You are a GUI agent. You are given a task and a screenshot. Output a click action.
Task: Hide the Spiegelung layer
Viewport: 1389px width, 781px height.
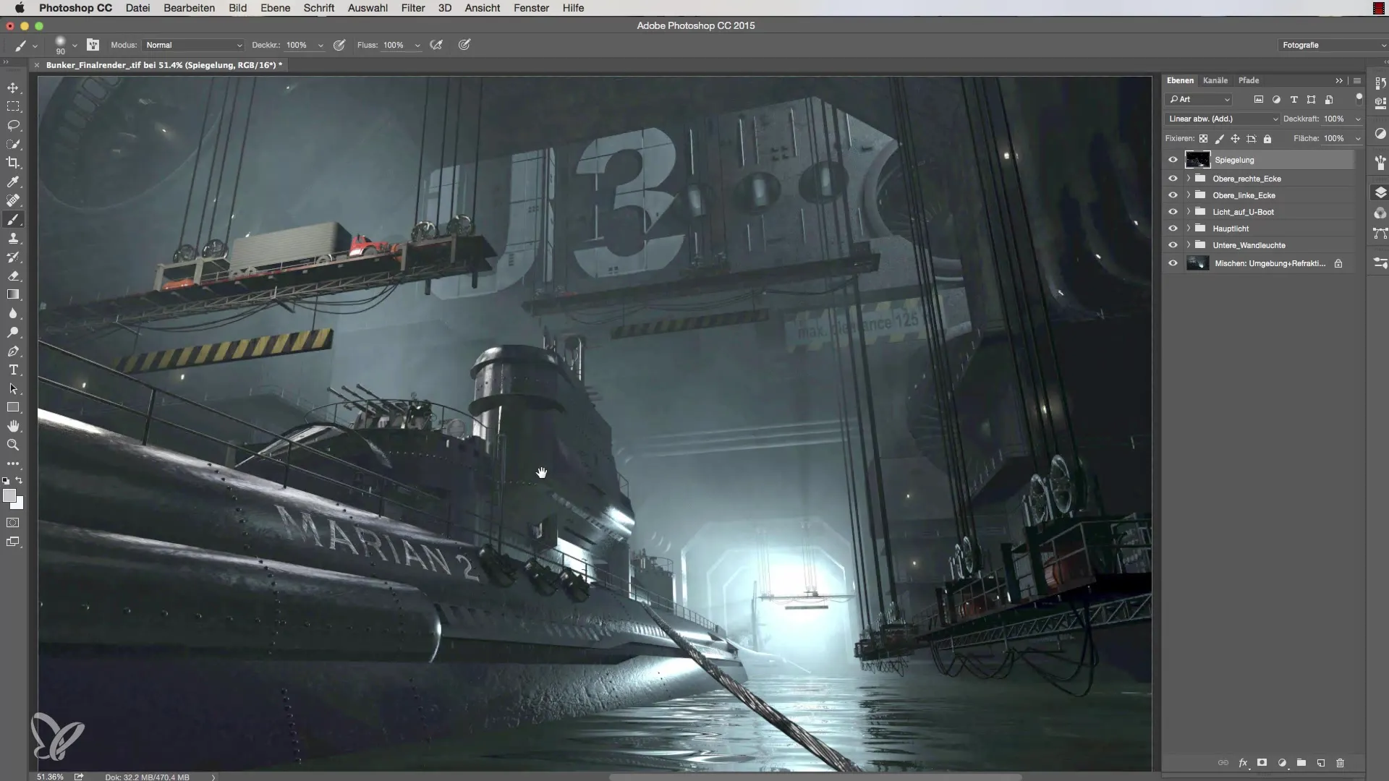click(1173, 160)
